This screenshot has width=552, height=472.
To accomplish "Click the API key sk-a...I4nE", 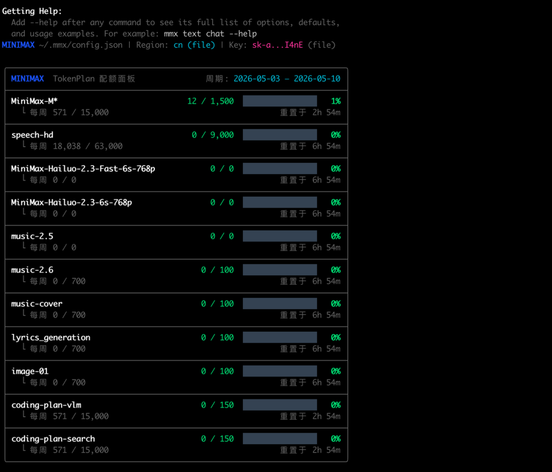I will click(278, 45).
